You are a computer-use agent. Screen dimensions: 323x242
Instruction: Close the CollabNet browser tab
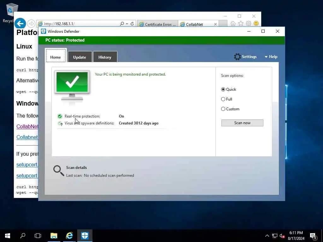[215, 24]
